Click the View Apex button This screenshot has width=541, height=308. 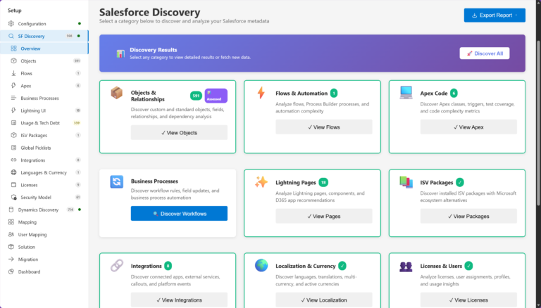pos(468,127)
